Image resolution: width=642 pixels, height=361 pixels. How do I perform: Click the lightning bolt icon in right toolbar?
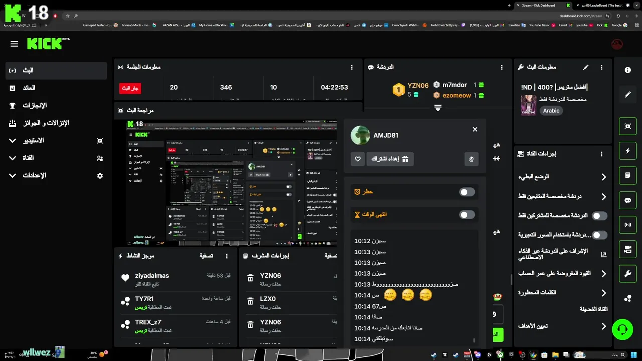tap(627, 151)
